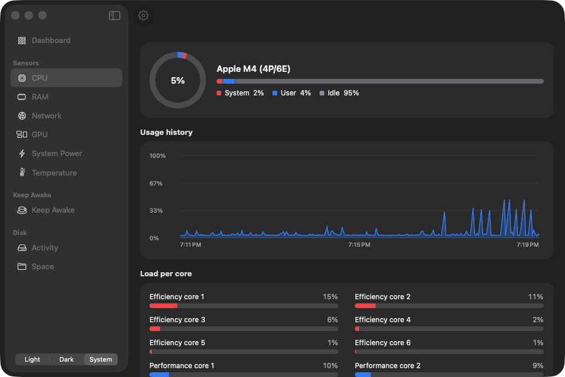Viewport: 565px width, 377px height.
Task: Go to the Temperature sensor page
Action: click(x=67, y=173)
